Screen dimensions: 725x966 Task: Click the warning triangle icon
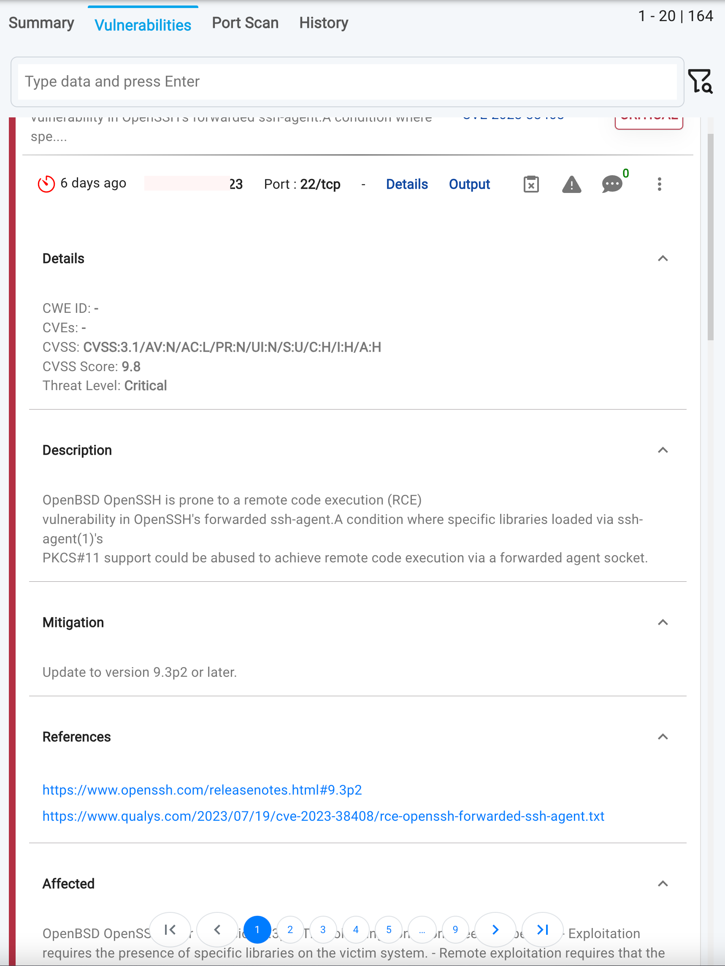pyautogui.click(x=571, y=185)
